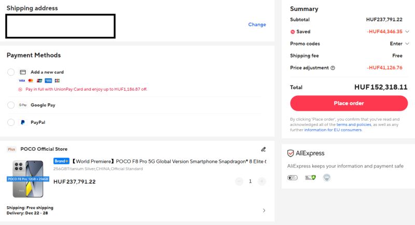Open the POCO Official Store link
This screenshot has height=225, width=415.
[44, 149]
